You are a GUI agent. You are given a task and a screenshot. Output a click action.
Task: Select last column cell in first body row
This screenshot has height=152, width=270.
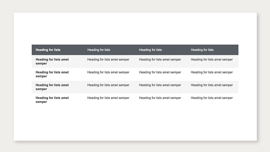click(x=212, y=60)
